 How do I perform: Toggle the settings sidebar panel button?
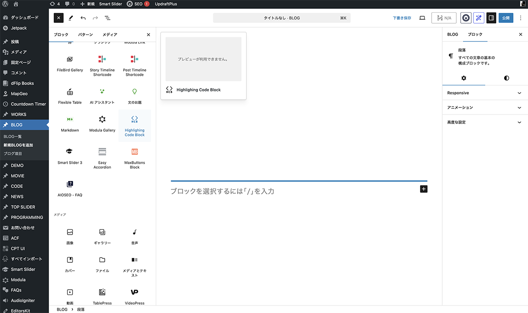491,18
